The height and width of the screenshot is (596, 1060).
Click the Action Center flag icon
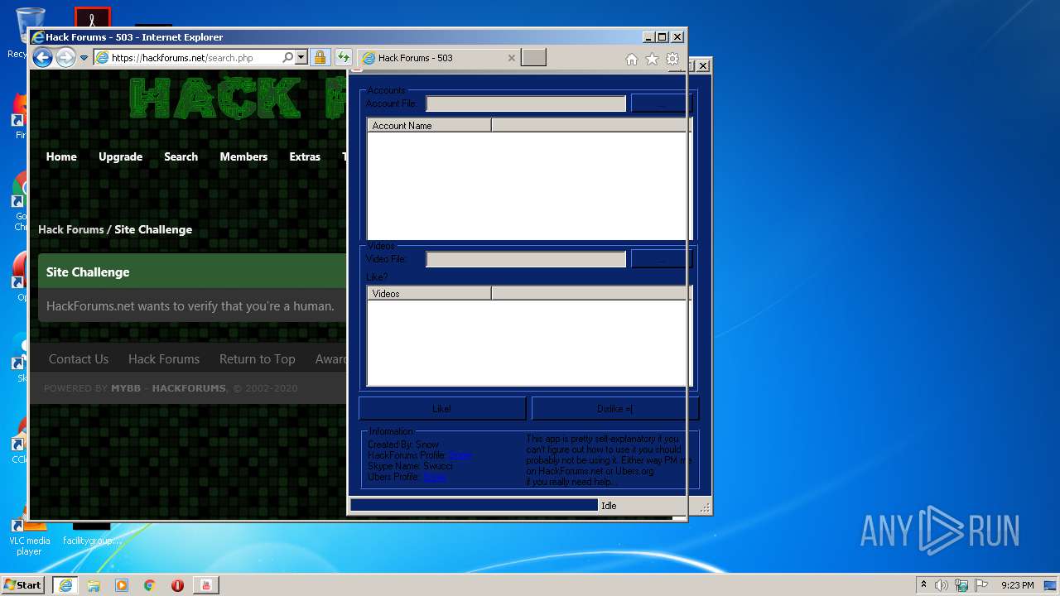click(x=981, y=585)
